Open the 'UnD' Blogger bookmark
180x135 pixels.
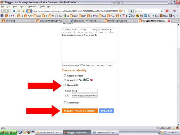click(37, 16)
